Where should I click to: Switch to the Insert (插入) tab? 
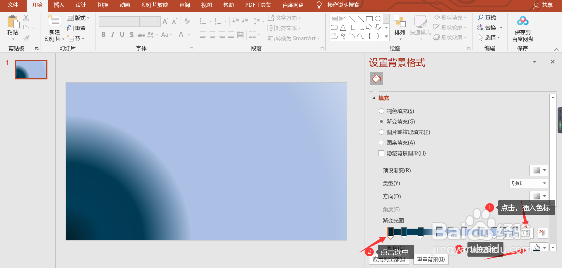coord(59,5)
